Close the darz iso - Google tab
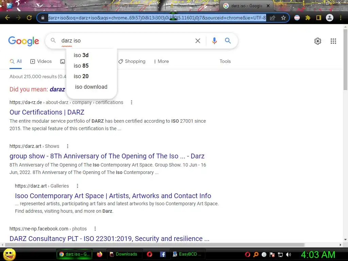Screen dimensions: 348x261 pos(268,6)
